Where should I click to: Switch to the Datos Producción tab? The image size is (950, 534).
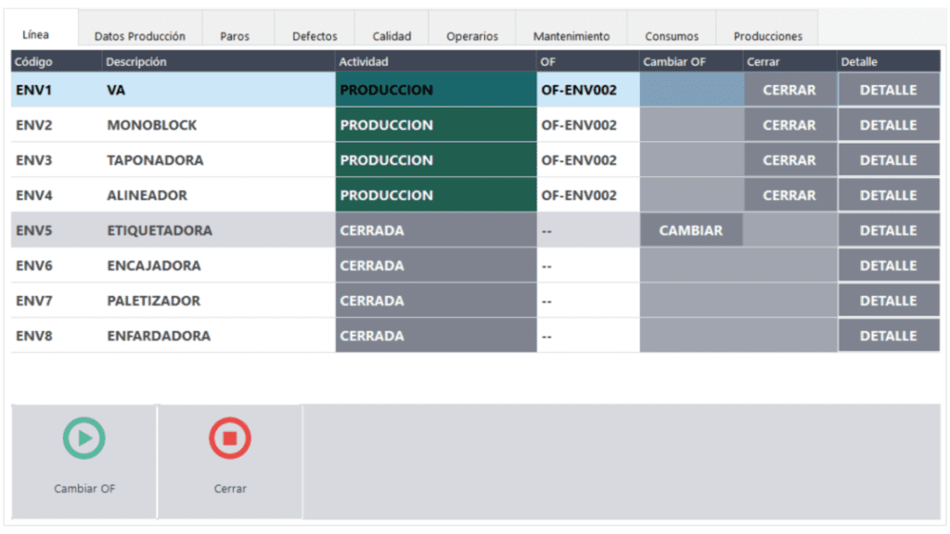point(140,29)
